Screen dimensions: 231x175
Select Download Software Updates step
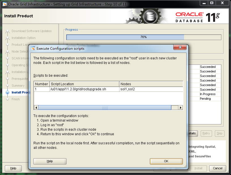point(31,31)
